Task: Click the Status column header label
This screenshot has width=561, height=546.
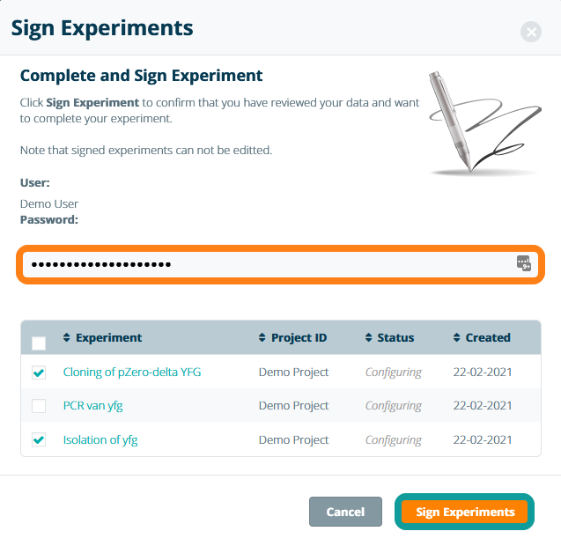Action: [x=395, y=338]
